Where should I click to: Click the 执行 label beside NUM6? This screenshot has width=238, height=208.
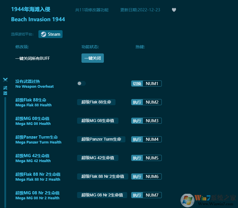[x=137, y=176]
